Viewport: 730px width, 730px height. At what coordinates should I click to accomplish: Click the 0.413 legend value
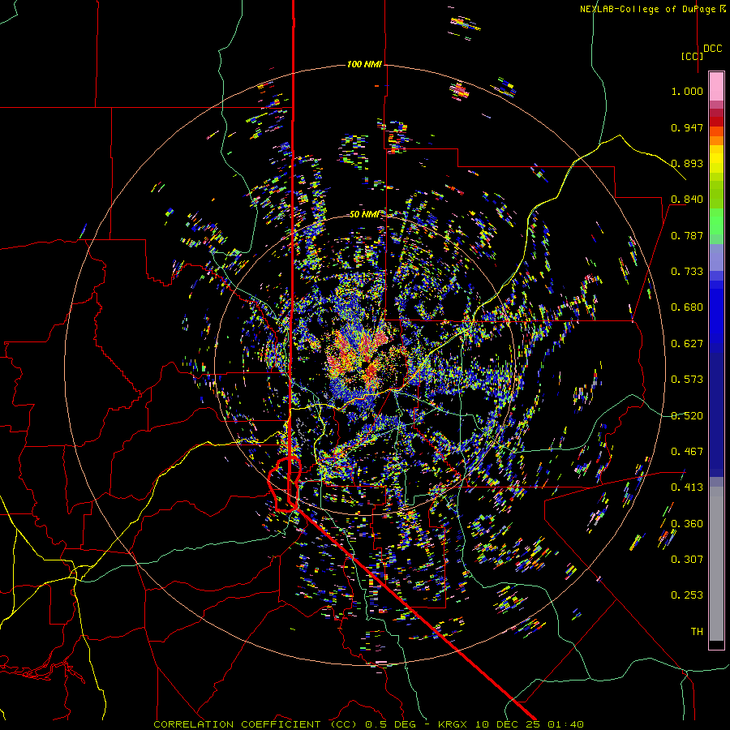tap(687, 487)
